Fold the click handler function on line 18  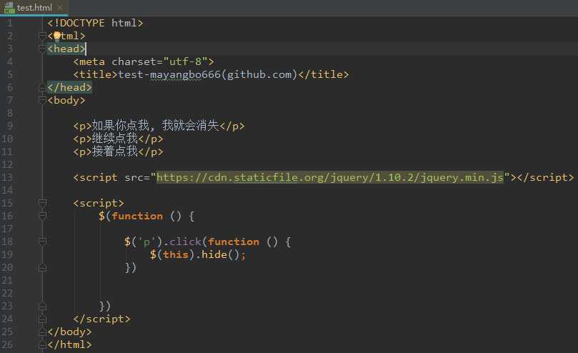42,242
